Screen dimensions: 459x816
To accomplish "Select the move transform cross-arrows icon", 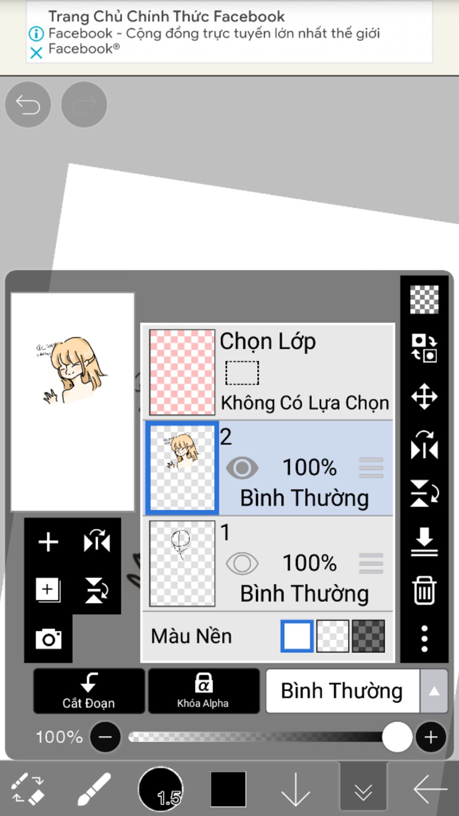I will (x=424, y=396).
